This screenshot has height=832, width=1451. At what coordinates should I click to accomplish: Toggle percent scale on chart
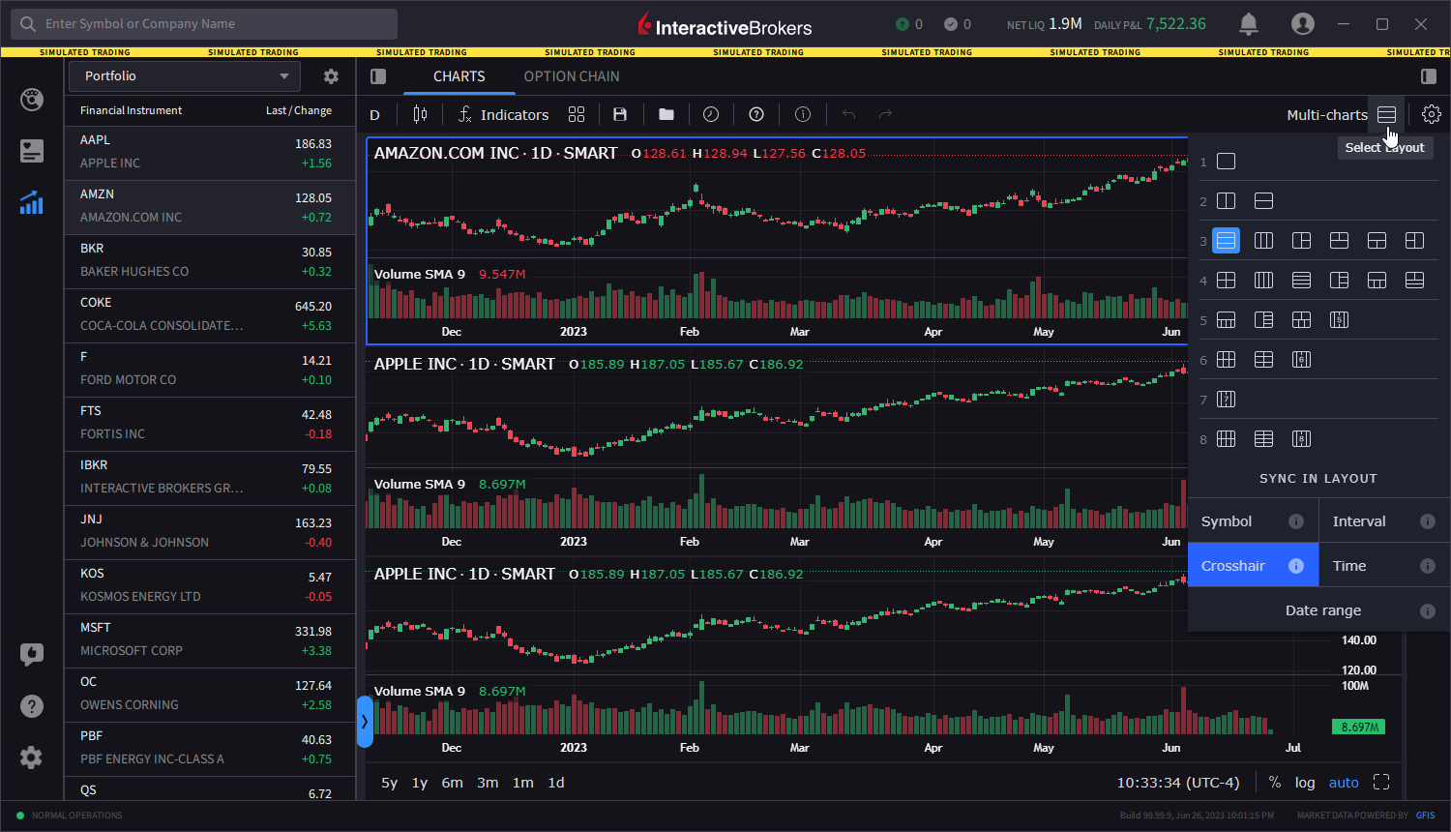(1275, 782)
